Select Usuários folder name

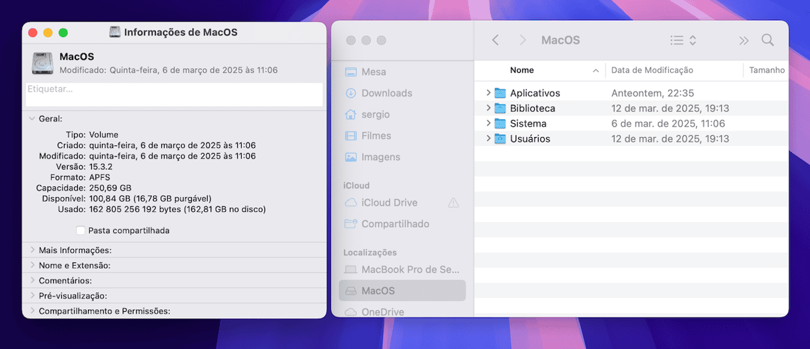point(530,139)
